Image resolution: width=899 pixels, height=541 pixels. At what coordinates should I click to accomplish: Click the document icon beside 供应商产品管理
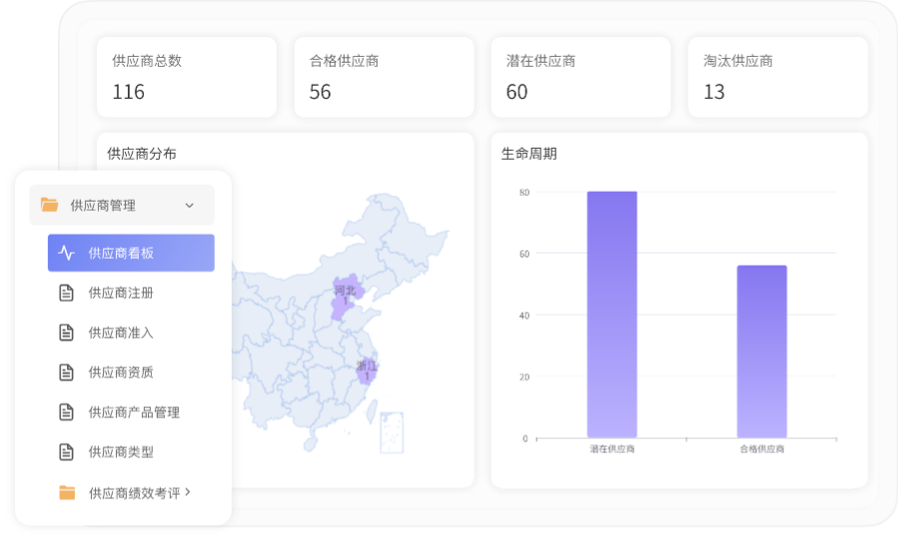(x=66, y=412)
